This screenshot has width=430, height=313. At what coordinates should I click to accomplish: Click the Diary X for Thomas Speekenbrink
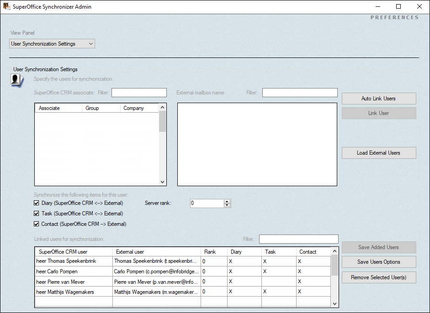tap(231, 261)
